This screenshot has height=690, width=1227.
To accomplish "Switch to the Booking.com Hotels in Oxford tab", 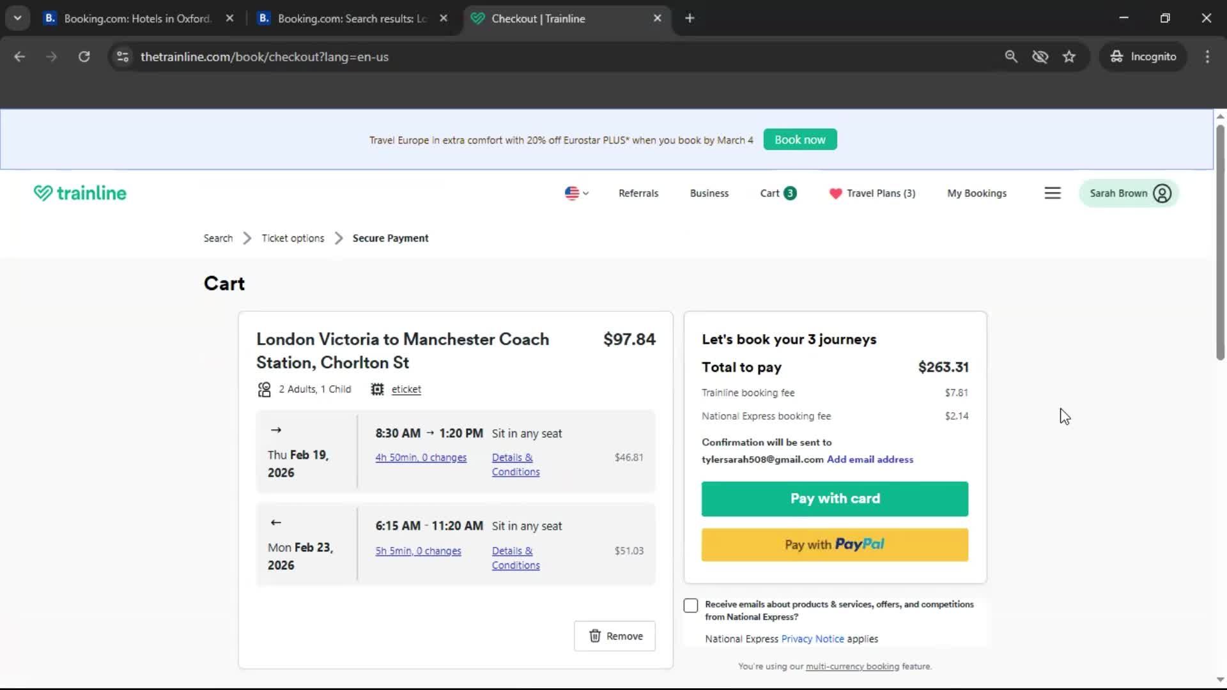I will click(128, 19).
